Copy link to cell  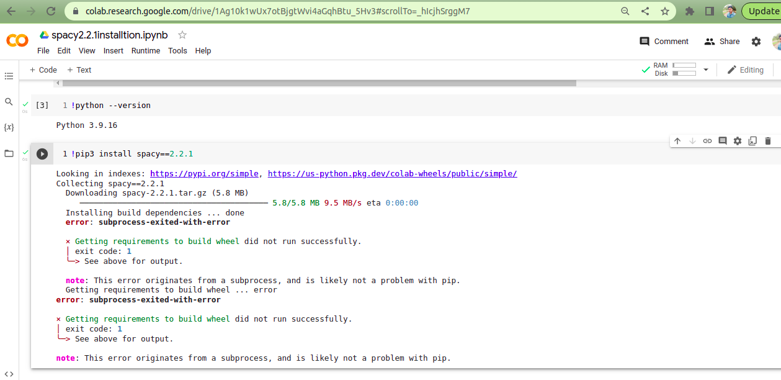pos(707,141)
